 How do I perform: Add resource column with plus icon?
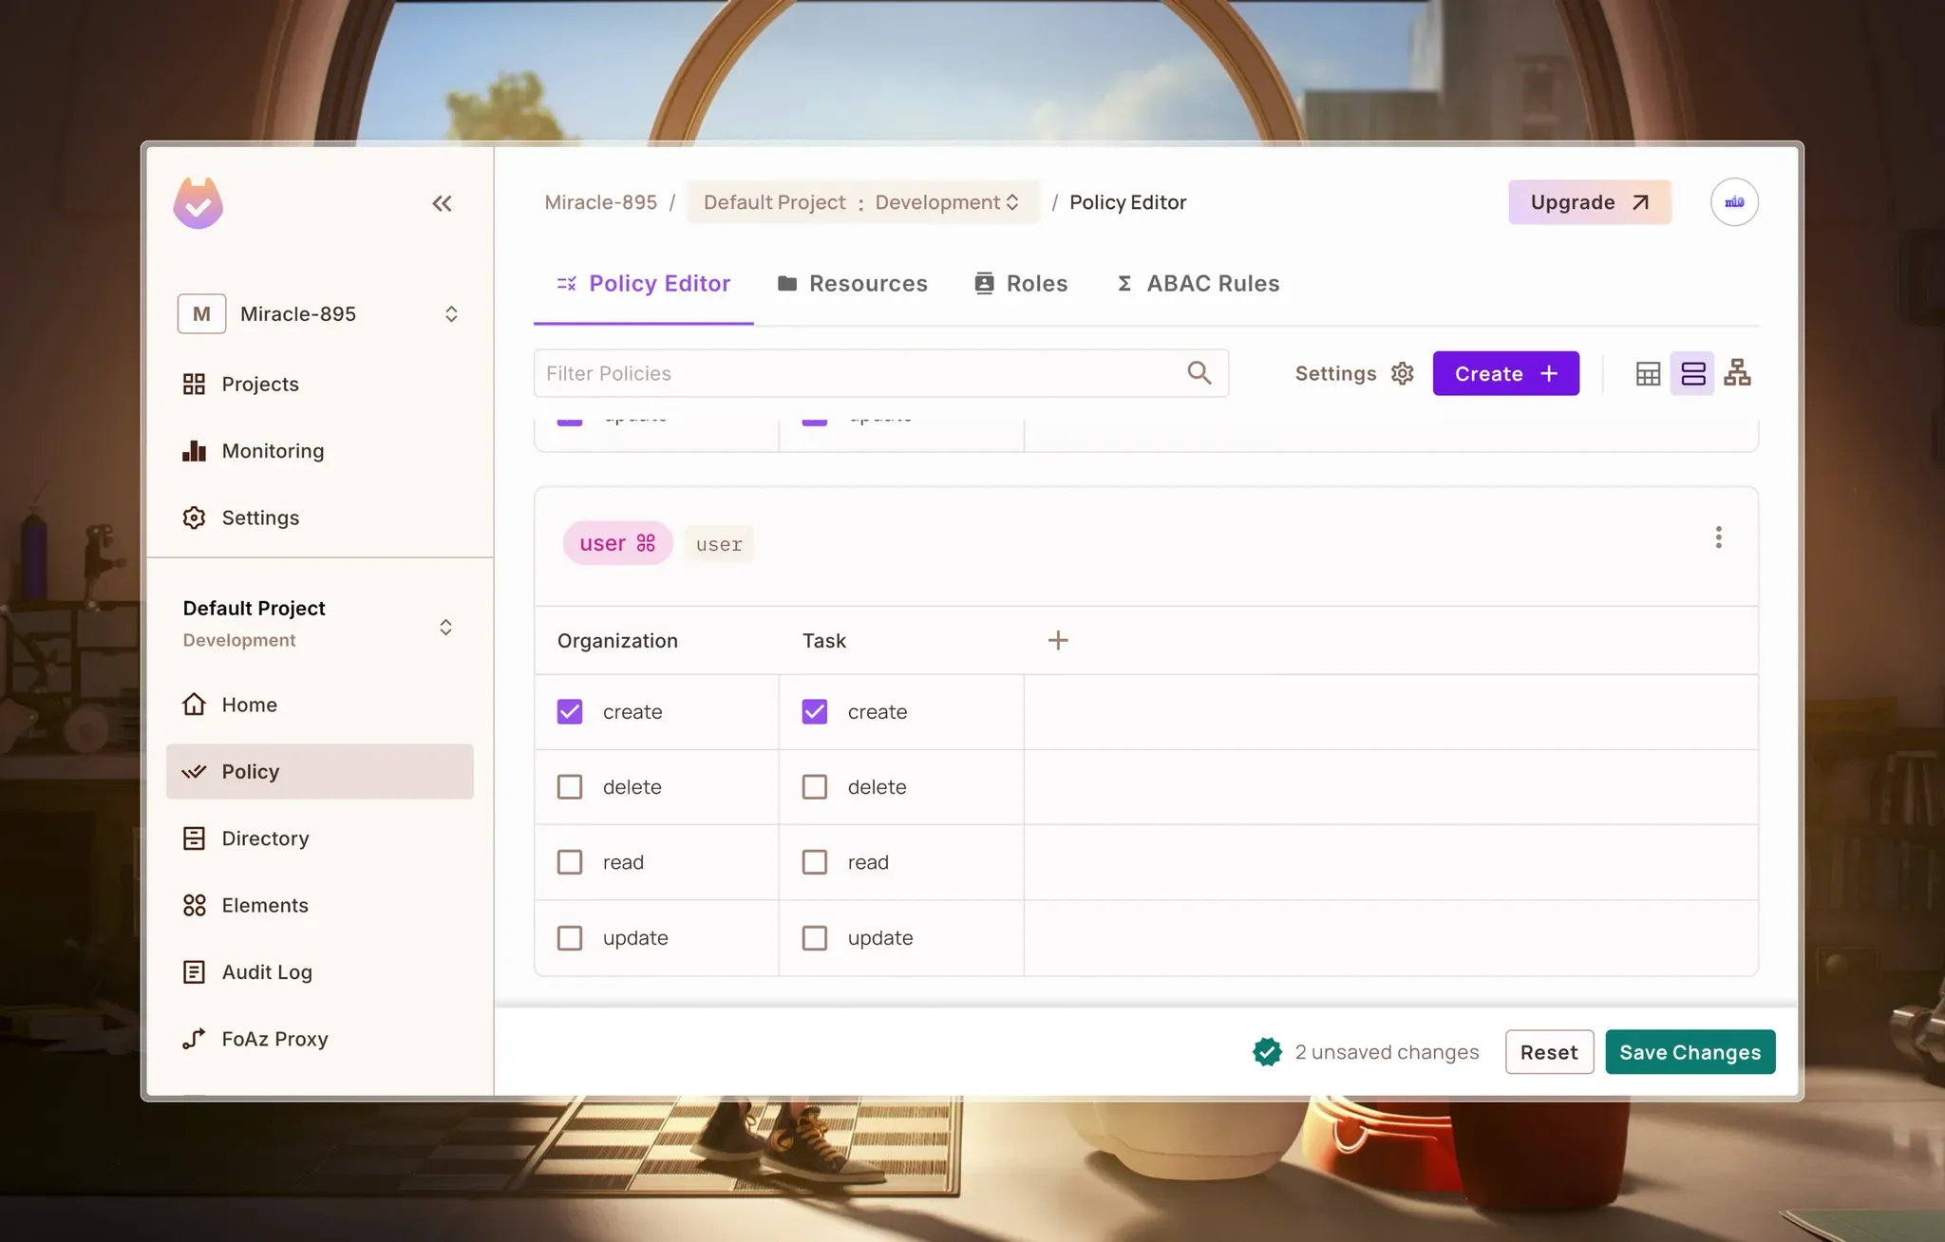(1058, 641)
